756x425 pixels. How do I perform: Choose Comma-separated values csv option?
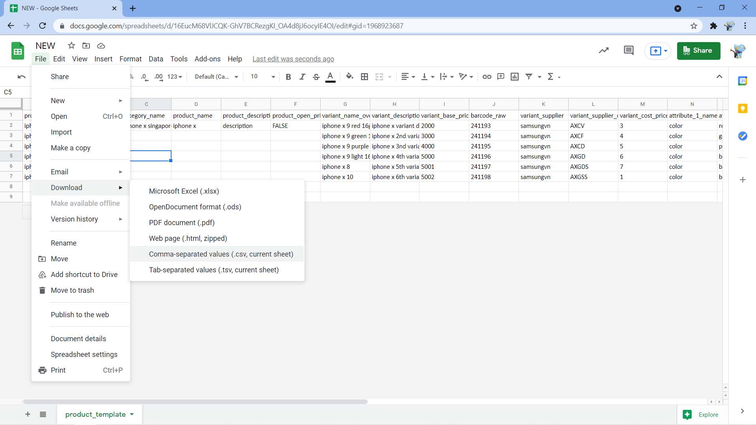click(217, 254)
